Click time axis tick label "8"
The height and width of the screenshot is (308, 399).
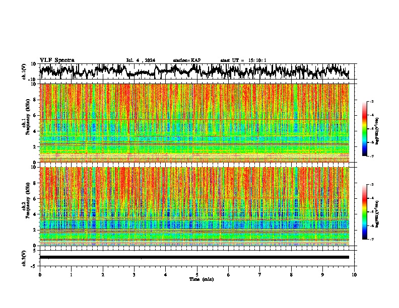[291, 275]
